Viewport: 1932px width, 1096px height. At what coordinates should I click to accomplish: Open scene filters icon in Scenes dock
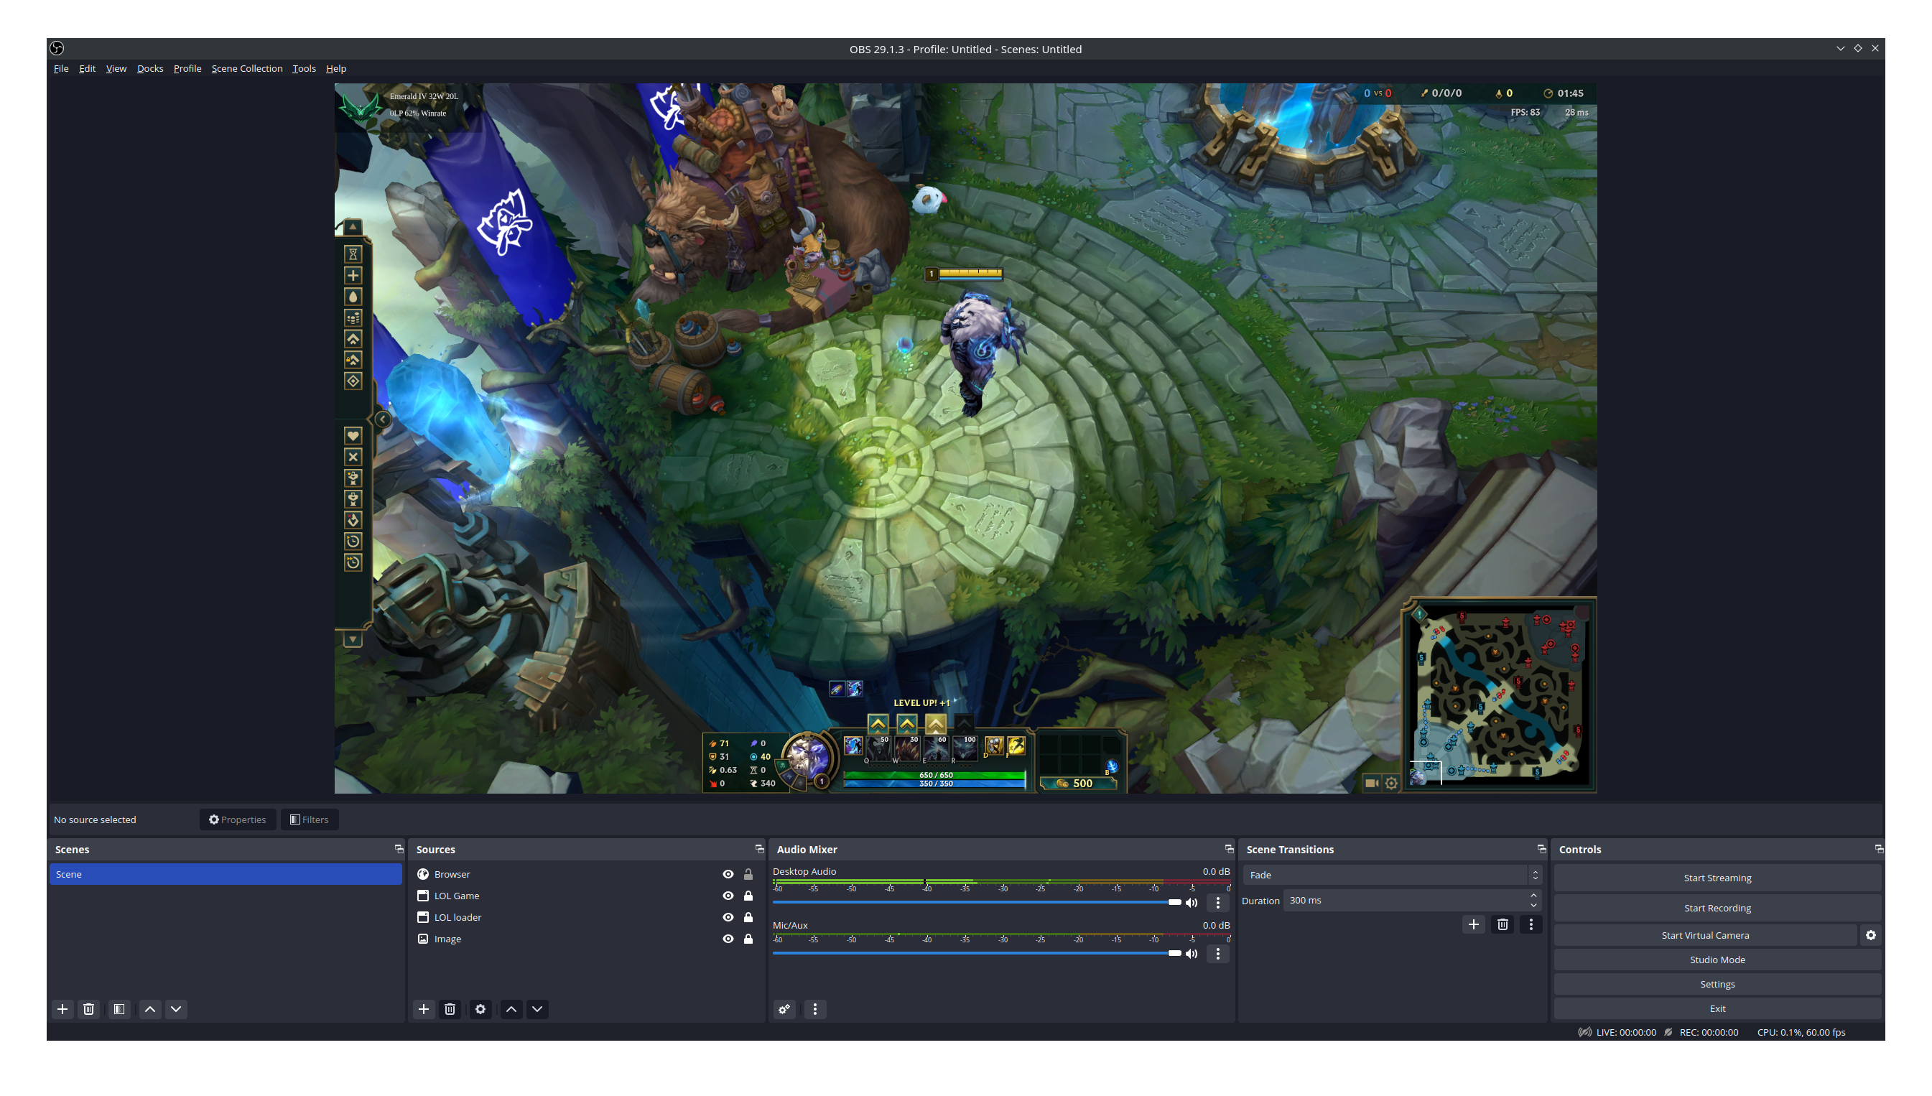[x=119, y=1008]
